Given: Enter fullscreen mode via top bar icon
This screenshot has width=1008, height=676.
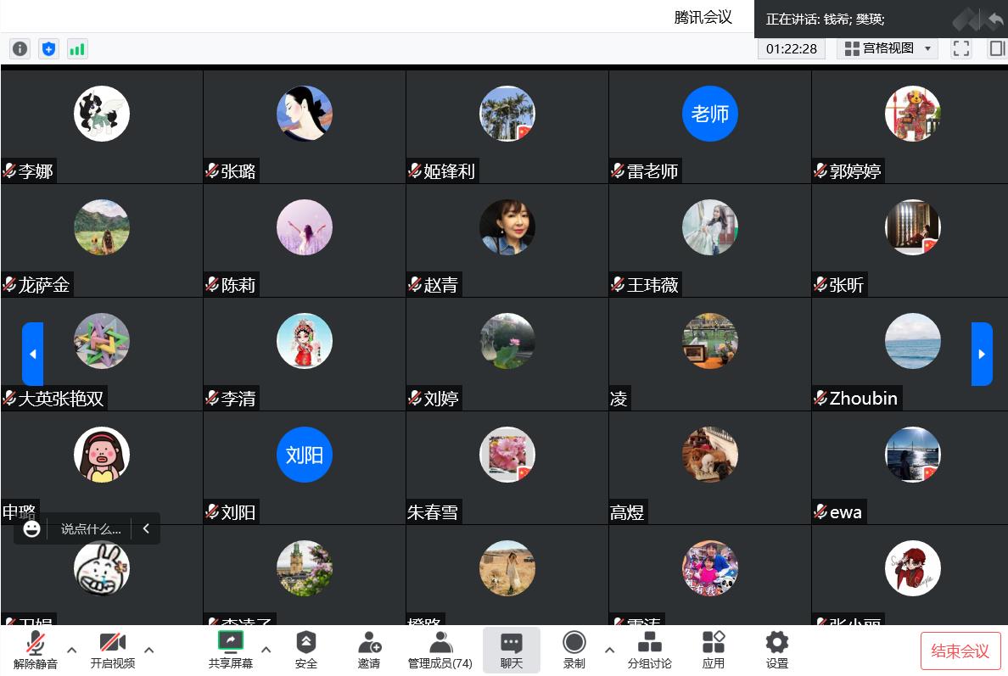Looking at the screenshot, I should (x=961, y=49).
